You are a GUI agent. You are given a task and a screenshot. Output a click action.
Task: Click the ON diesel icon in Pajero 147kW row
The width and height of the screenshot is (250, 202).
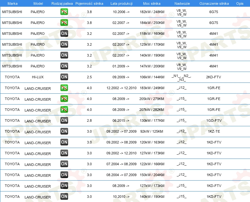coord(64,66)
